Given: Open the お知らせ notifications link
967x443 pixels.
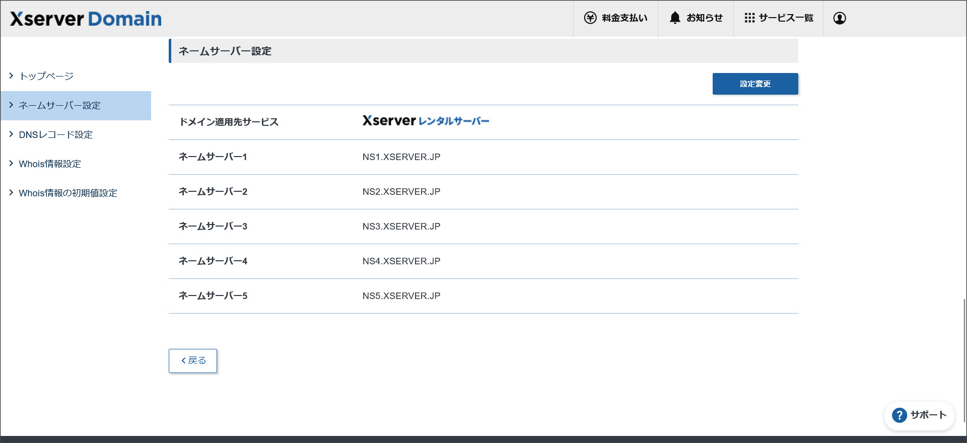Looking at the screenshot, I should 704,18.
